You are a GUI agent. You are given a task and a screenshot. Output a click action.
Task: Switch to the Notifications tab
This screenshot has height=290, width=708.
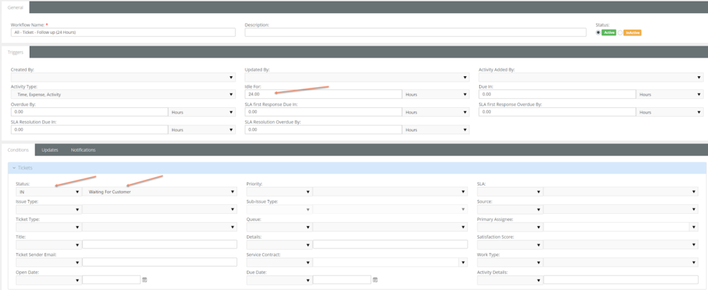(x=83, y=150)
